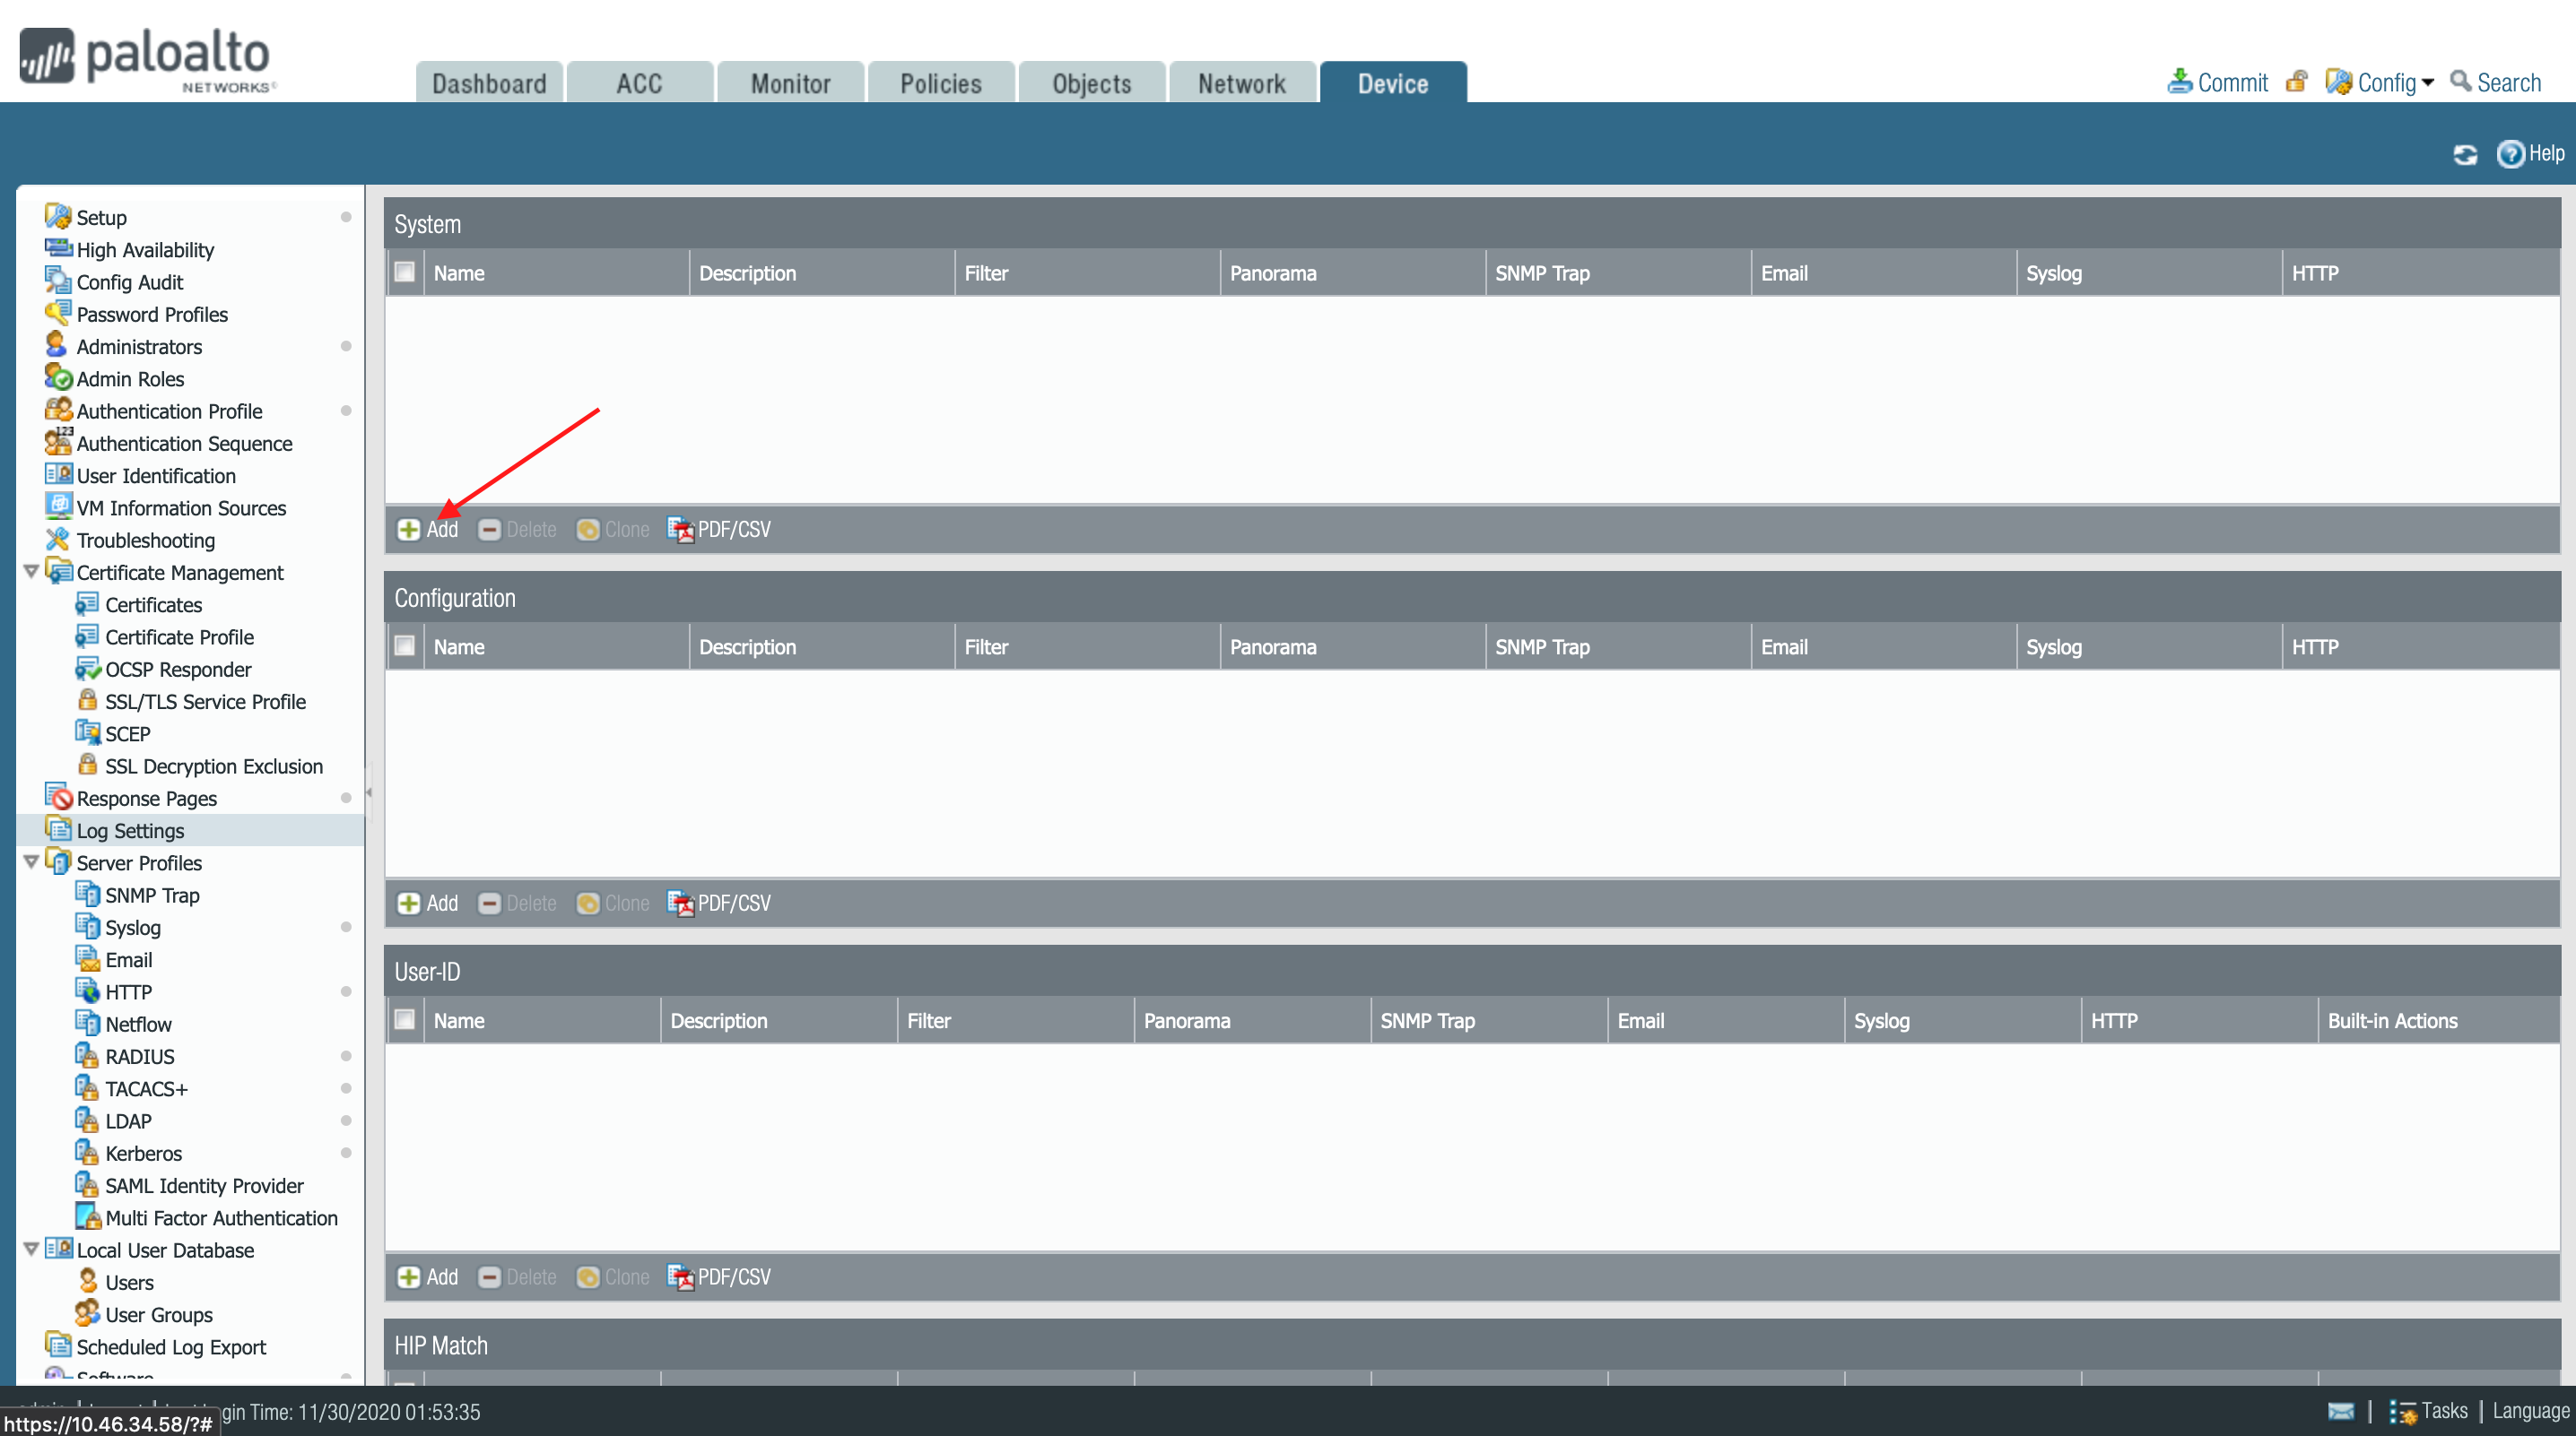
Task: Collapse the Certificate Management tree section
Action: click(x=31, y=572)
